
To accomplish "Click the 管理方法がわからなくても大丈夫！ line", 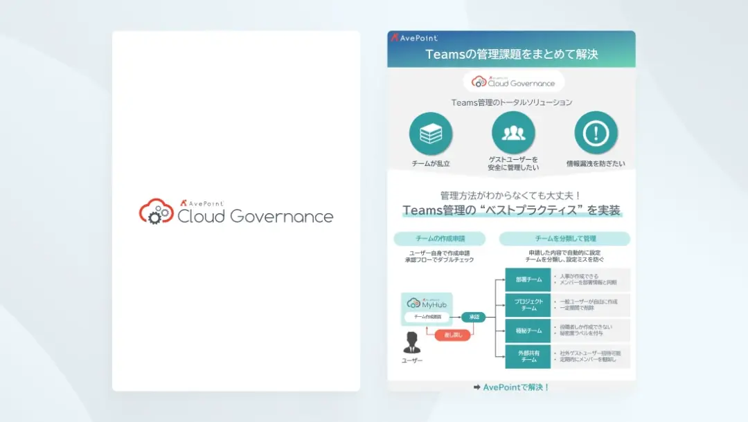I will (511, 195).
